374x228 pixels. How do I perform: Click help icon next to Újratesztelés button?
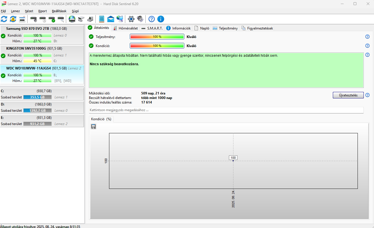coord(367,95)
